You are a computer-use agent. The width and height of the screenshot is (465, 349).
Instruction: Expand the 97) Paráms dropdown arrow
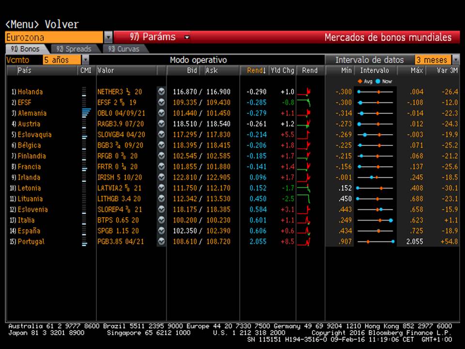(x=187, y=37)
